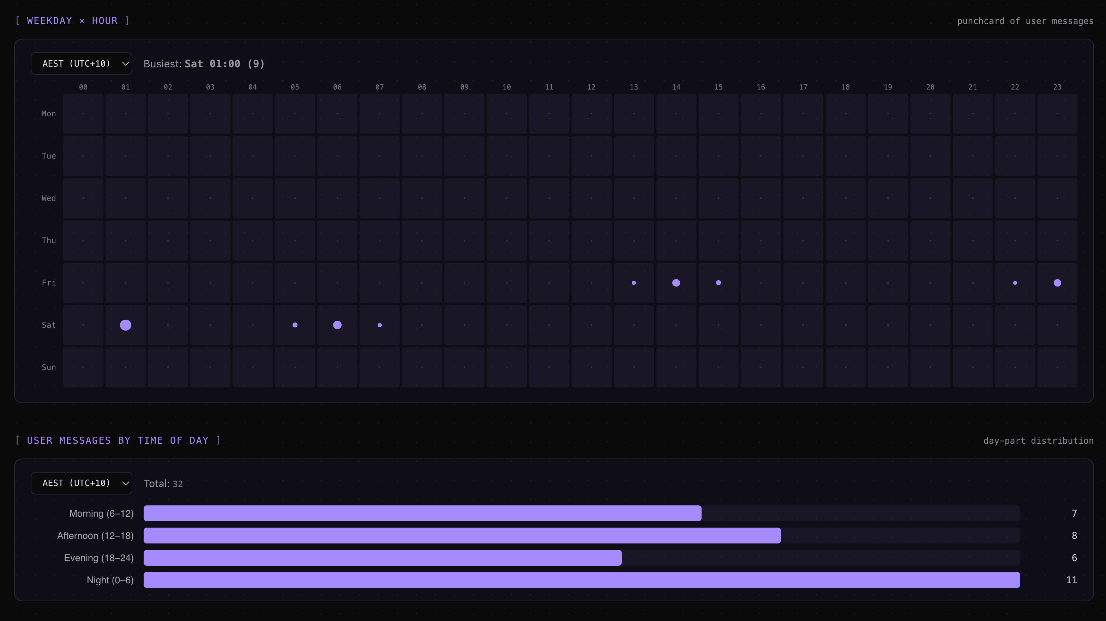Click the largest dot at Sat 01:00

click(125, 325)
